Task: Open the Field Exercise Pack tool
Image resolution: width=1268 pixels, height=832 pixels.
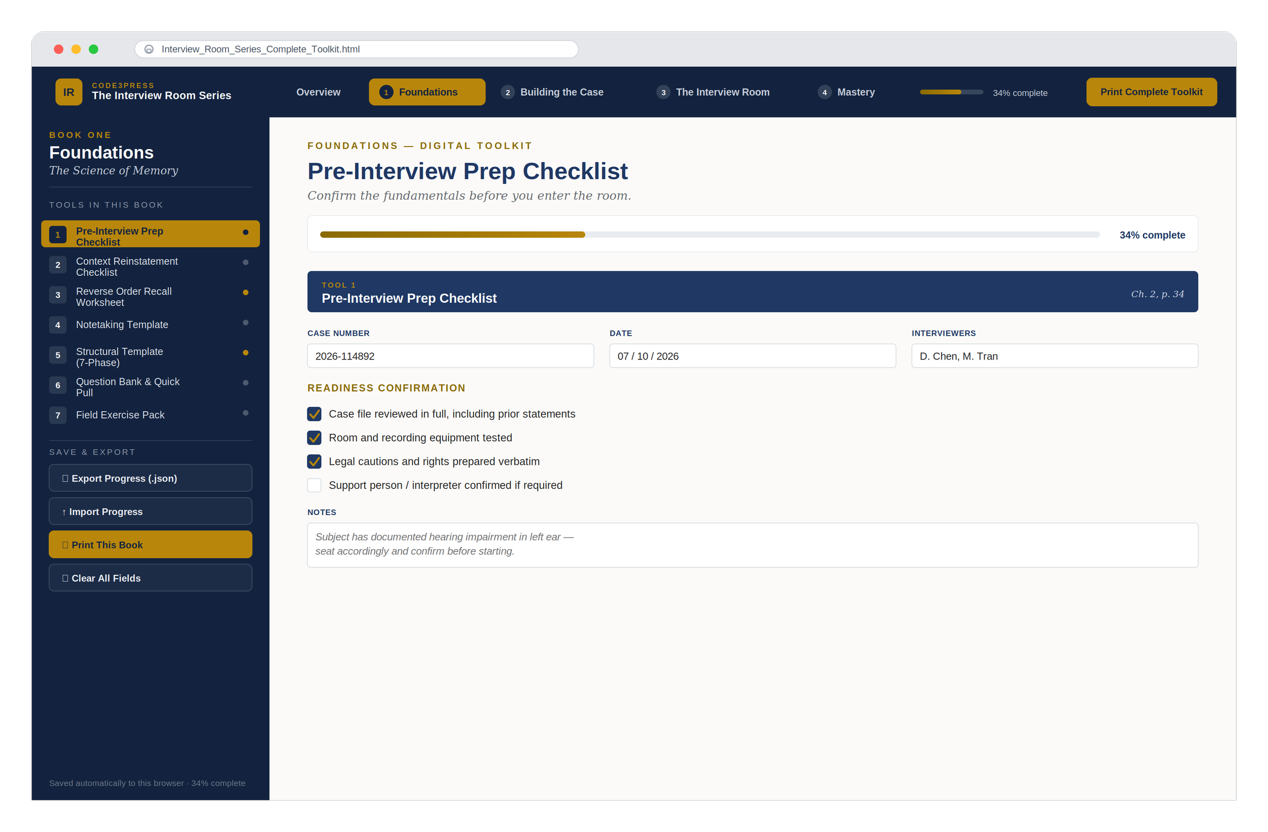Action: [x=150, y=415]
